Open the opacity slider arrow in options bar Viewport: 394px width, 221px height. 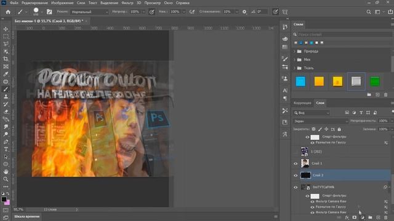[143, 12]
